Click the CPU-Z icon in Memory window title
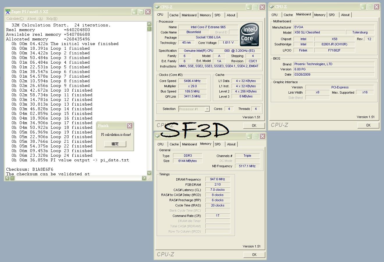This screenshot has width=384, height=262. pyautogui.click(x=157, y=136)
